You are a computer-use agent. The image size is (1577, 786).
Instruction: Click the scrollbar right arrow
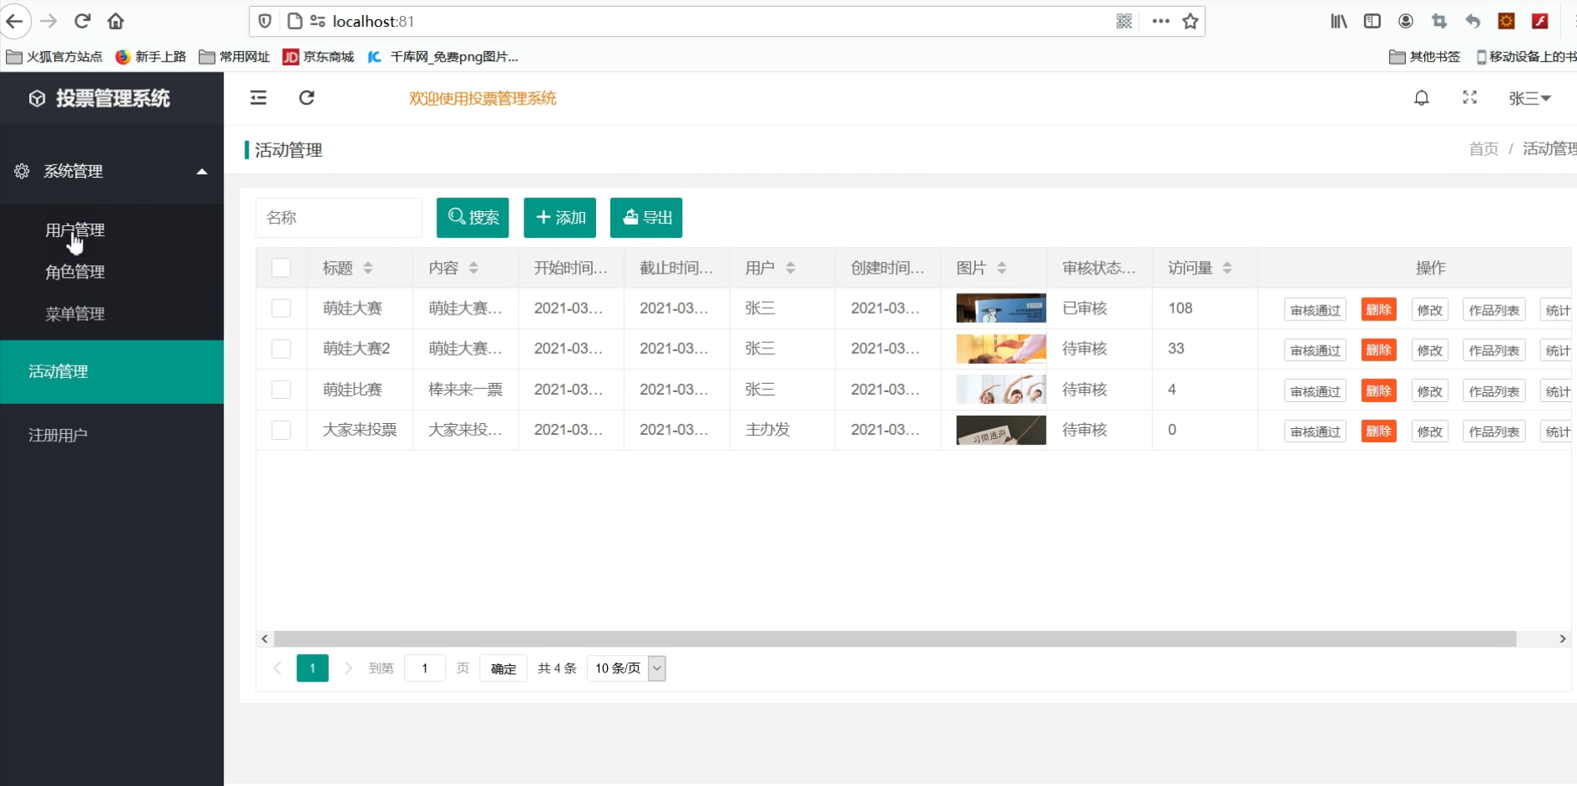pos(1562,638)
